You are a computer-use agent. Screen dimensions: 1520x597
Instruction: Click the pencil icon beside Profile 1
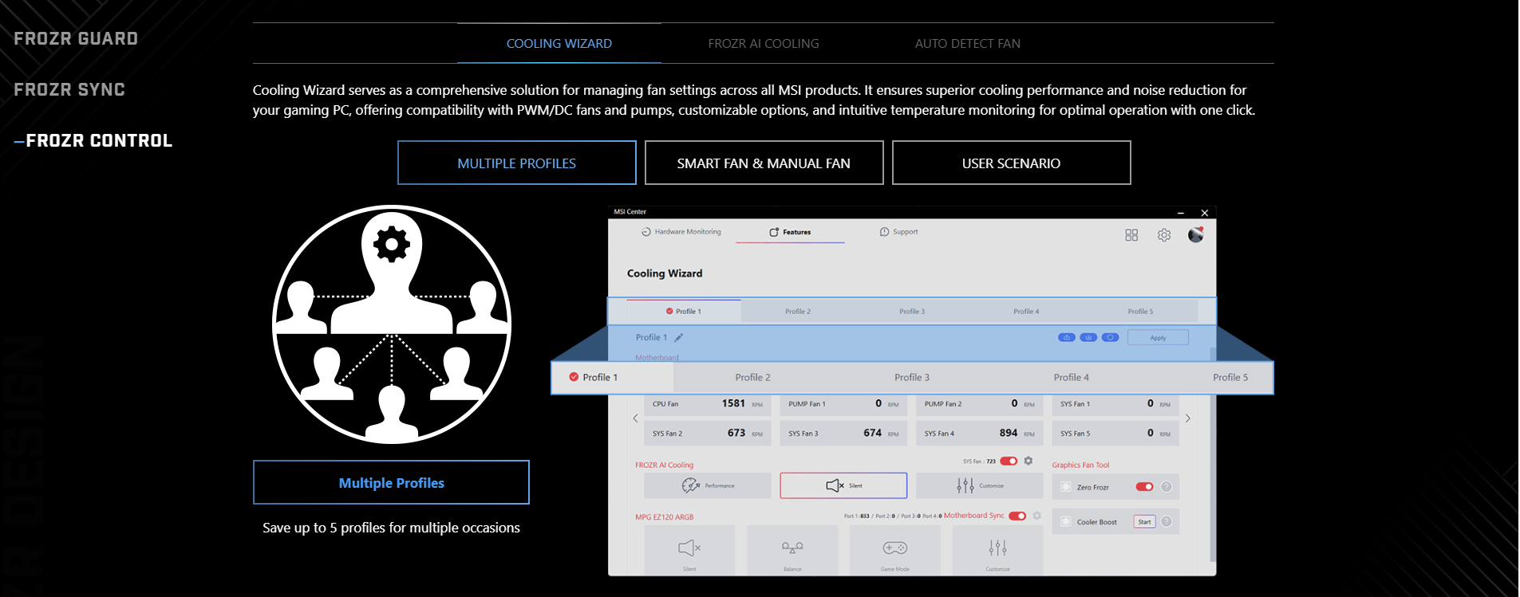(x=679, y=338)
